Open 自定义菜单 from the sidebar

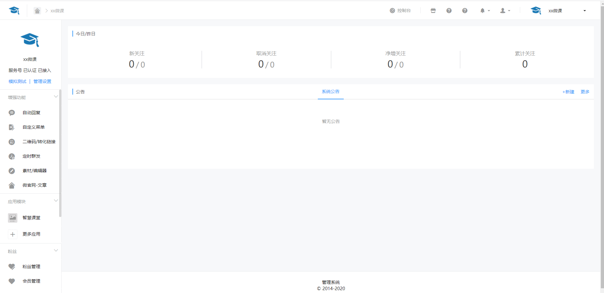pyautogui.click(x=34, y=127)
